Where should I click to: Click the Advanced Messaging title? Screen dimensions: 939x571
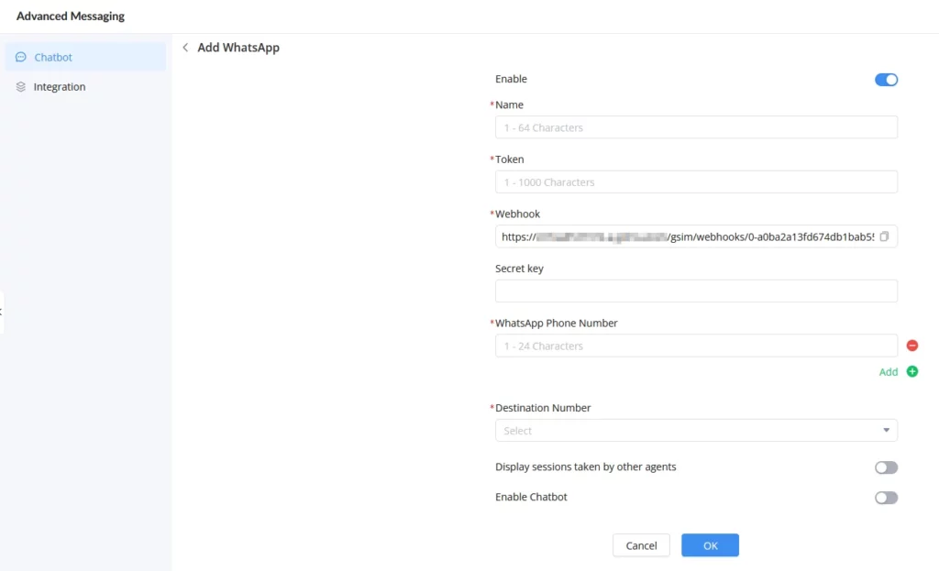[x=70, y=16]
